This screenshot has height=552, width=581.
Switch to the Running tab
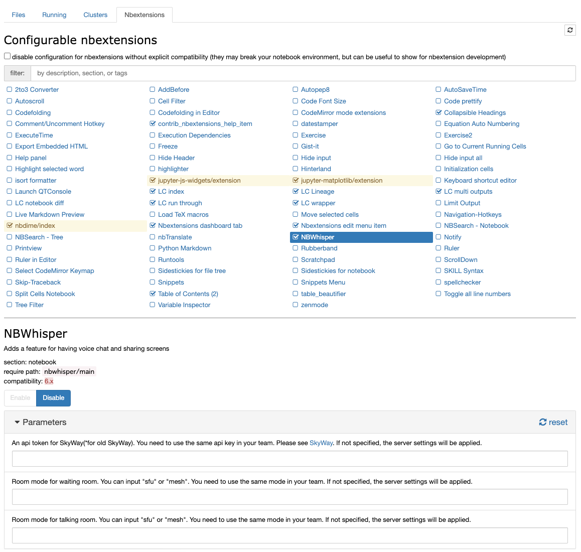[x=54, y=15]
